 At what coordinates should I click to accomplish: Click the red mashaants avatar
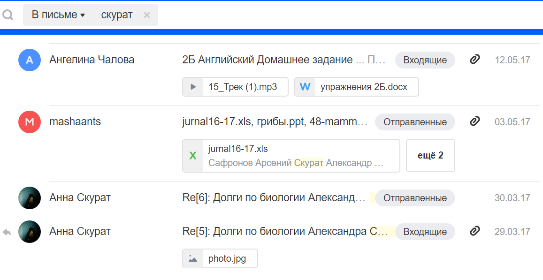pyautogui.click(x=30, y=122)
